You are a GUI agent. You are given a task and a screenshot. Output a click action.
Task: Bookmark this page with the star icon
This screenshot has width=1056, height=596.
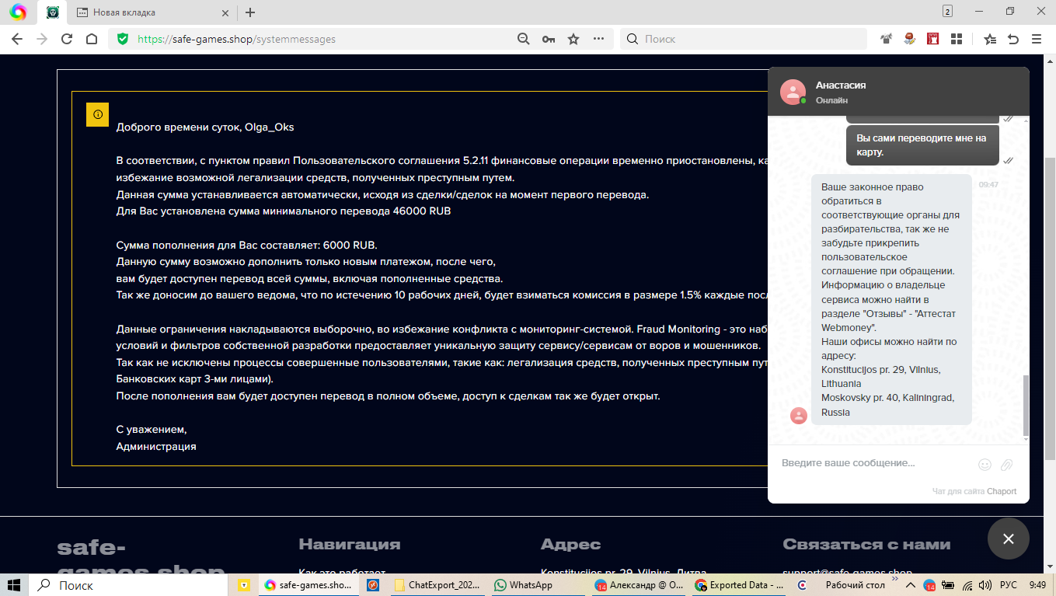[573, 39]
